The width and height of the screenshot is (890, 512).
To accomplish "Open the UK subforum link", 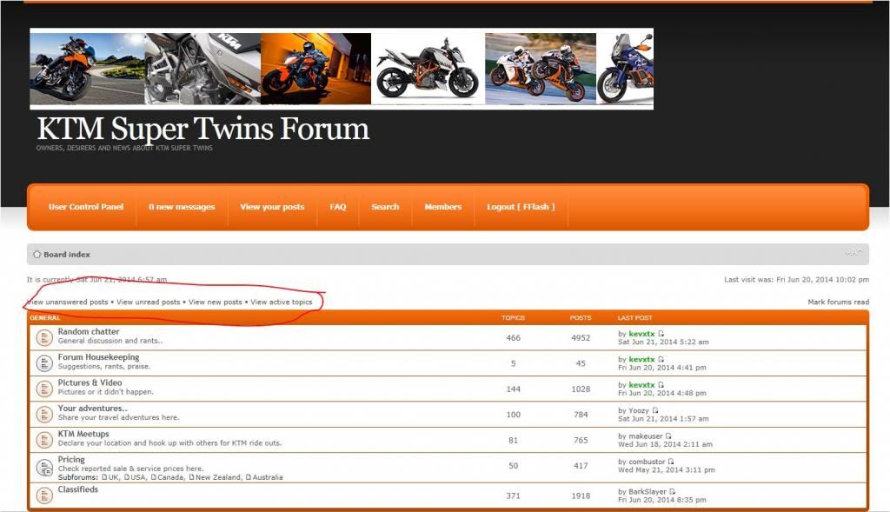I will (114, 477).
